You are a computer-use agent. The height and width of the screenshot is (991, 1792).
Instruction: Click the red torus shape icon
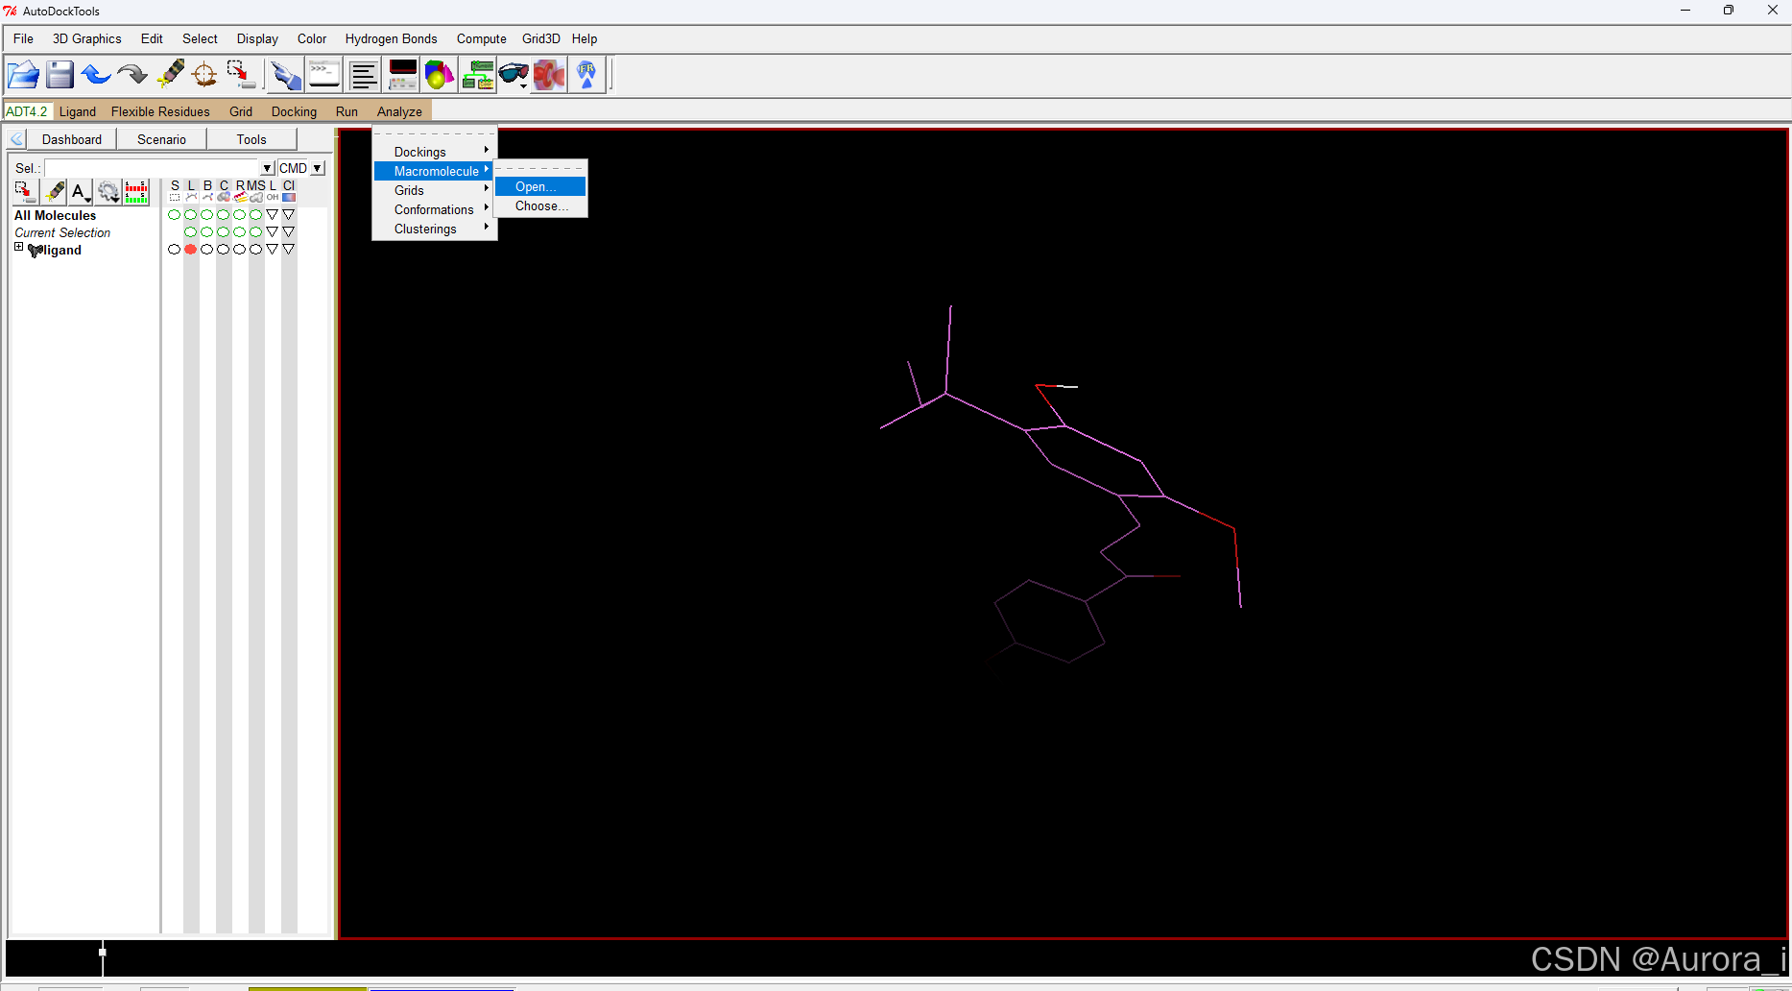pyautogui.click(x=550, y=75)
